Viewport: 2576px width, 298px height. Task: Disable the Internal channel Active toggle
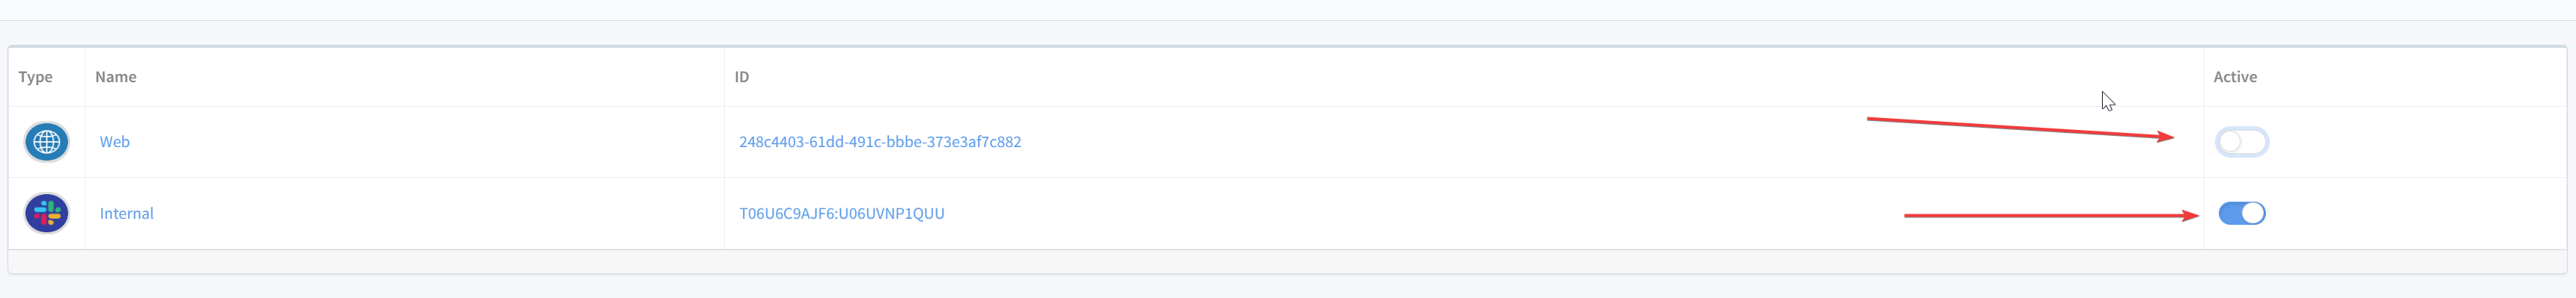pyautogui.click(x=2241, y=214)
